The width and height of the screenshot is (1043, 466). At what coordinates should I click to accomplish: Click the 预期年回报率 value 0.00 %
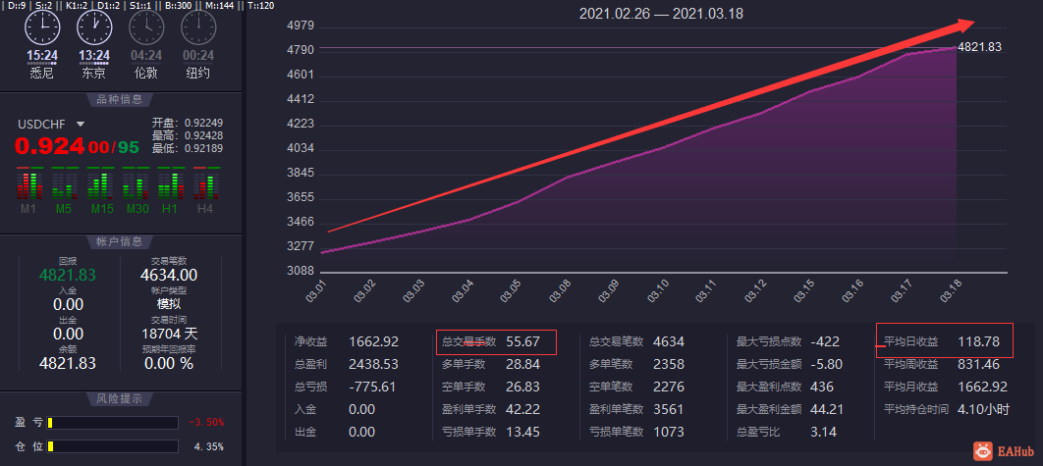coord(169,363)
